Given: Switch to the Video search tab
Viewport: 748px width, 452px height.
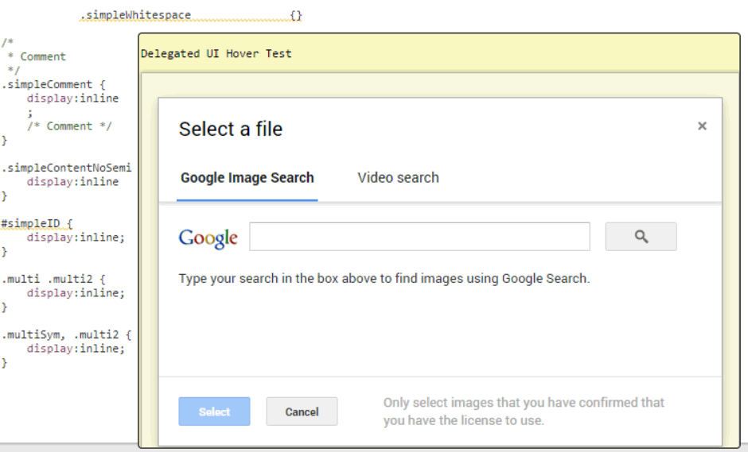Looking at the screenshot, I should pos(398,178).
